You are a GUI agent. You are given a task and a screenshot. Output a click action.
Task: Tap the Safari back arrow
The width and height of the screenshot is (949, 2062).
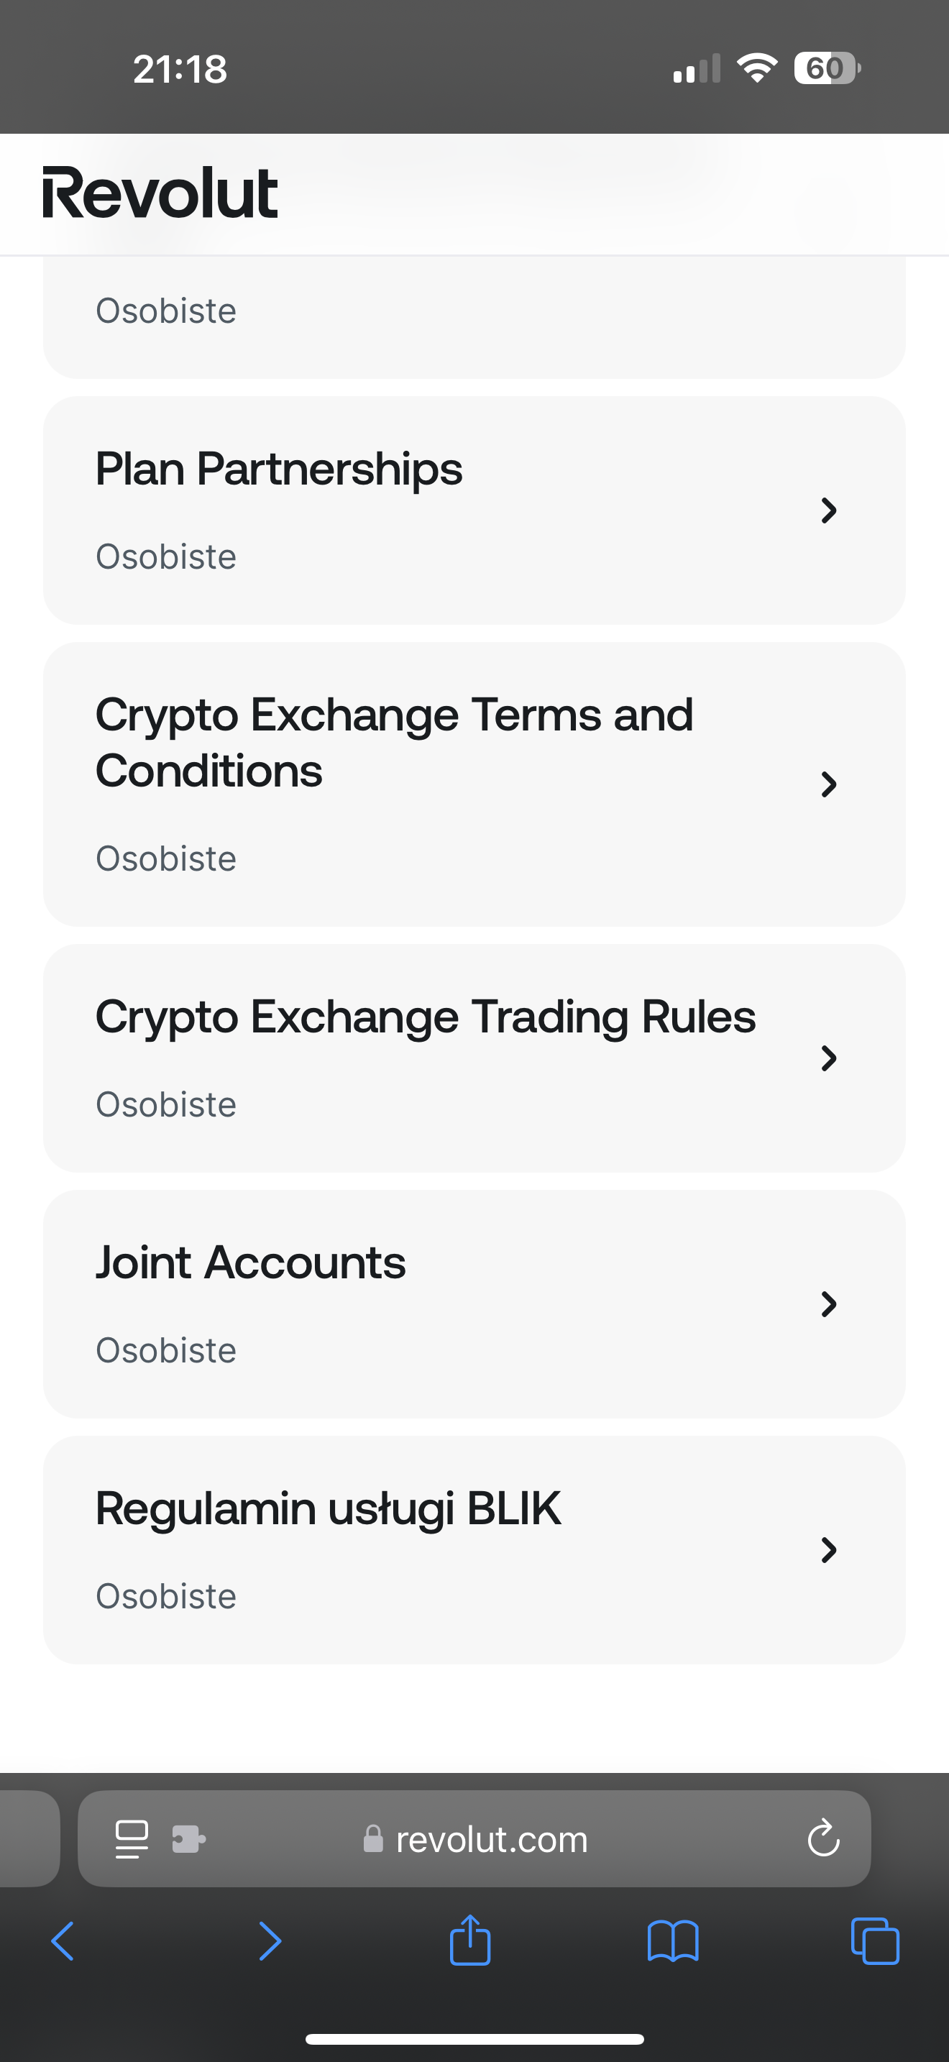(63, 1941)
